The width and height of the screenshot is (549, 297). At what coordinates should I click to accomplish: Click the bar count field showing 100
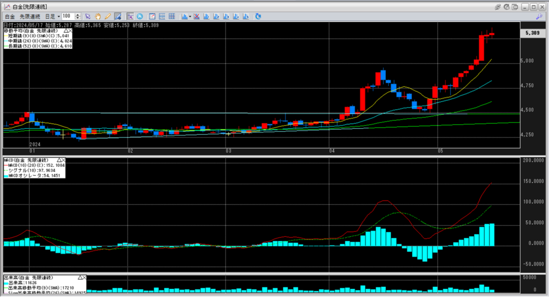click(x=68, y=17)
